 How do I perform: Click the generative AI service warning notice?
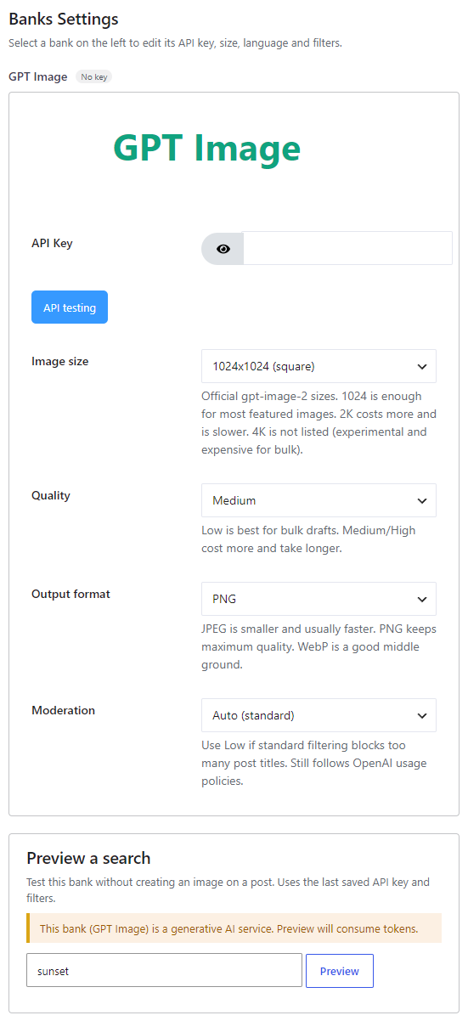(234, 928)
